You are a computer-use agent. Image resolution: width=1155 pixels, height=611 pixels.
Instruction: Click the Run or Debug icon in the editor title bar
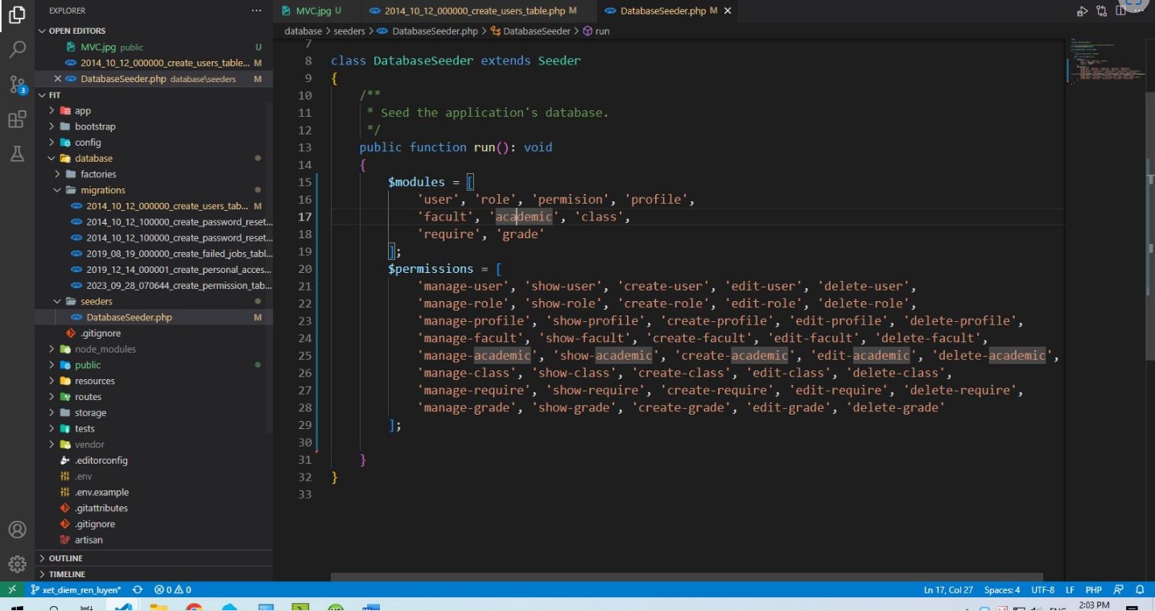pos(1083,11)
